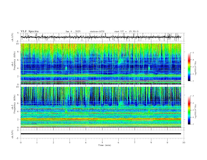Screen dimensions: 207x160
Task: Click the "-4" tick on ch.2 colorbar
Action: click(193, 103)
